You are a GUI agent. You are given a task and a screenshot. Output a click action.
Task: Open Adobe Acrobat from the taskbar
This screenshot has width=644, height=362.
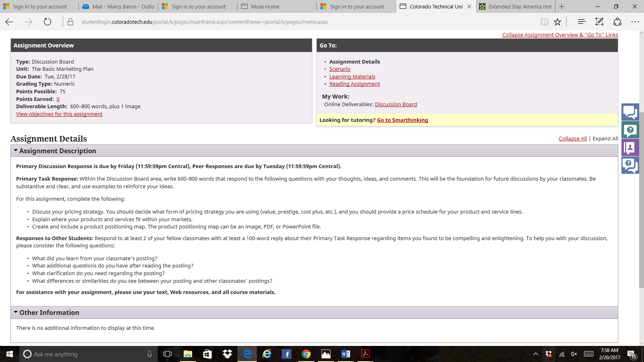[365, 354]
